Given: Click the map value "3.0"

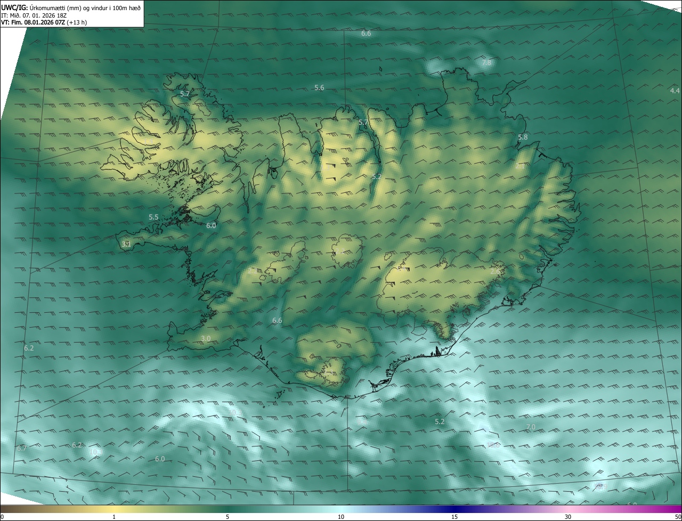Looking at the screenshot, I should (206, 339).
